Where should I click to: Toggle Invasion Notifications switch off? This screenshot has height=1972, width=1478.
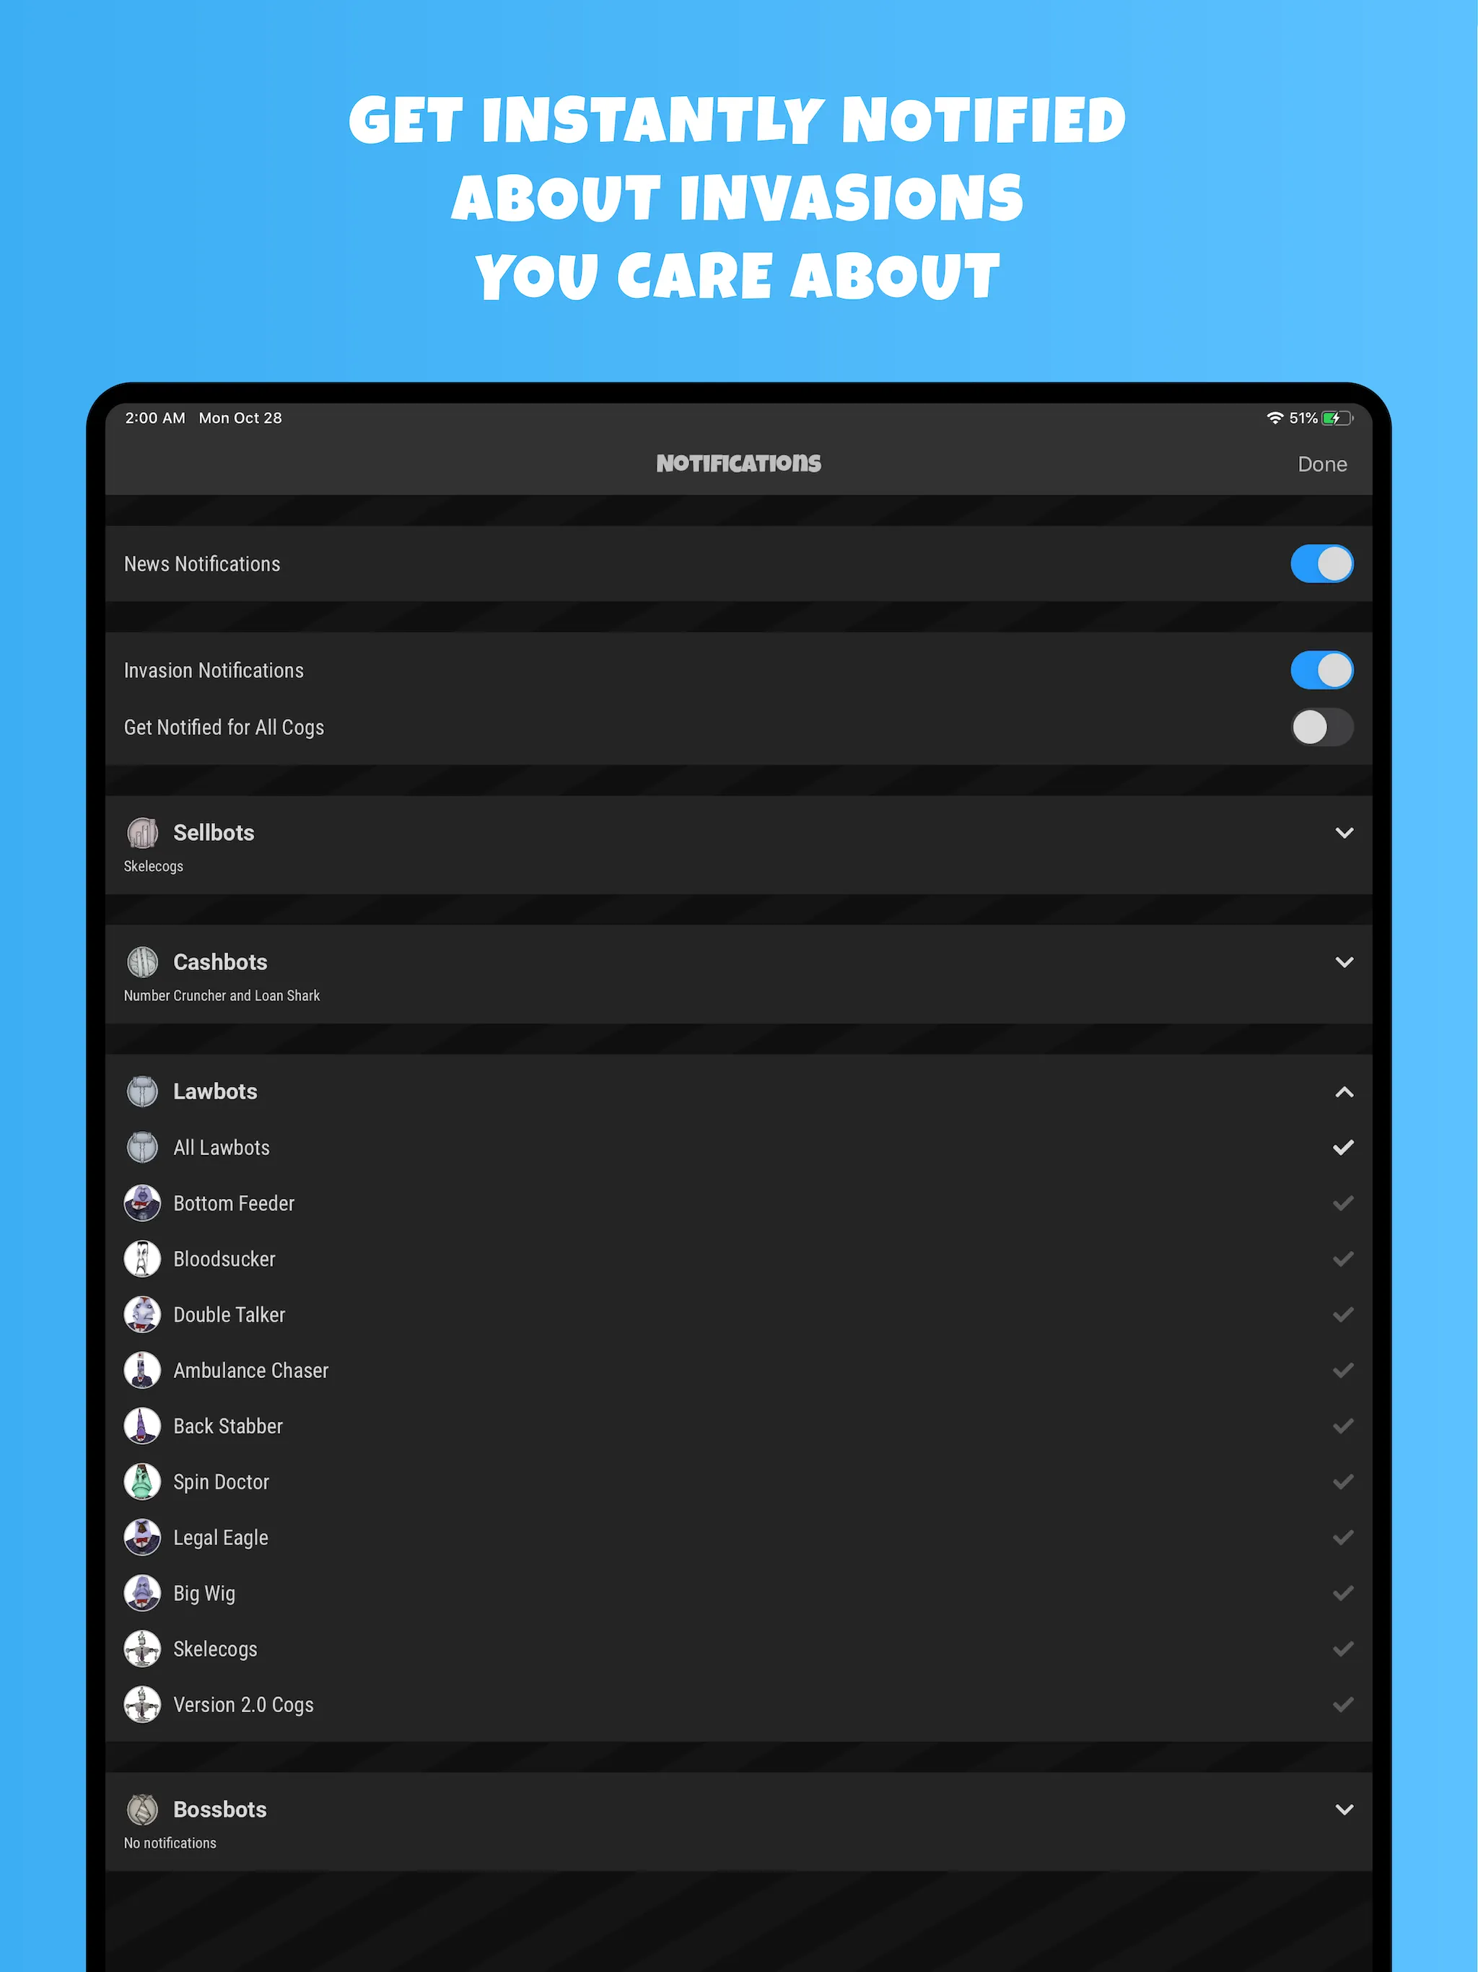[1320, 668]
